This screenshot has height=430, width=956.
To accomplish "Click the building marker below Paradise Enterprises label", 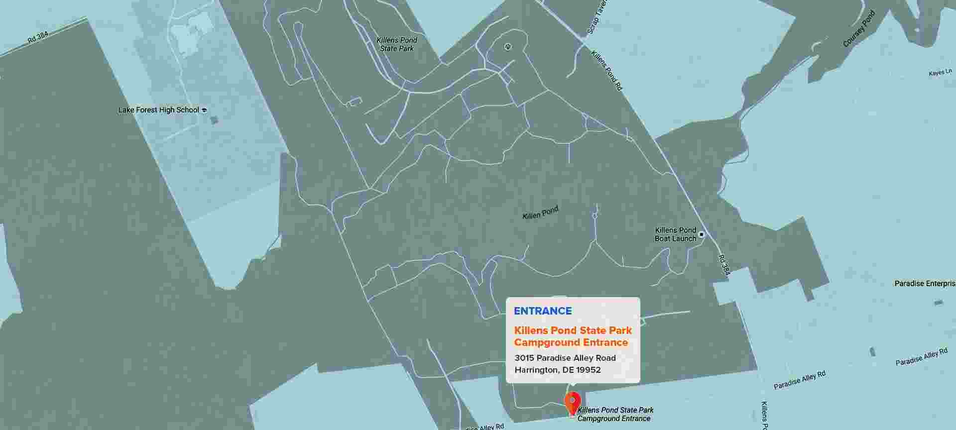I will click(x=938, y=302).
